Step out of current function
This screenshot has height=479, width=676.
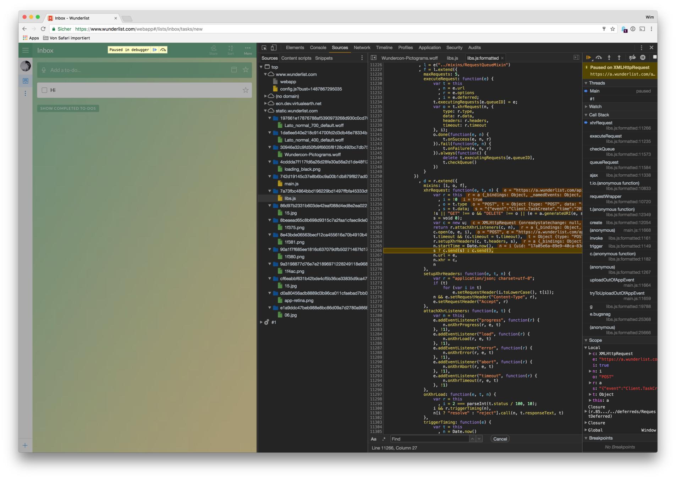click(x=619, y=57)
